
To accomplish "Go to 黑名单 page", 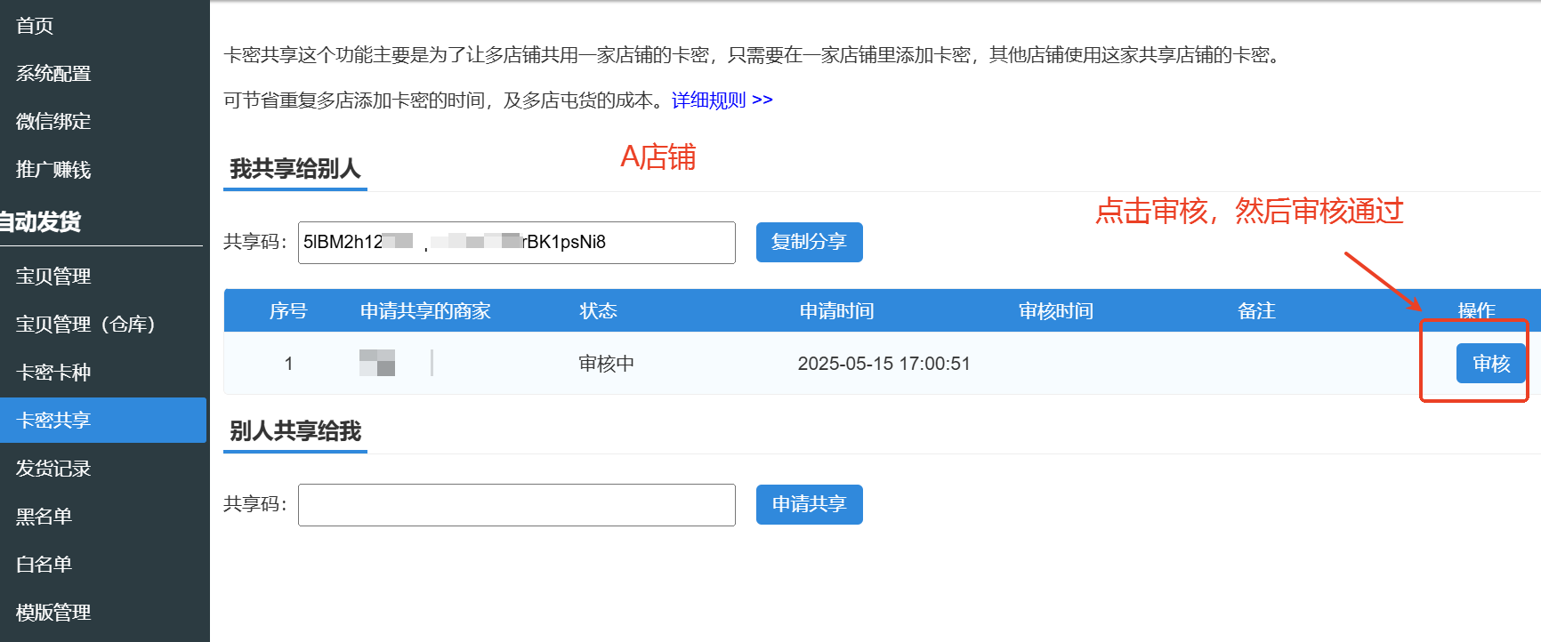I will pyautogui.click(x=44, y=517).
